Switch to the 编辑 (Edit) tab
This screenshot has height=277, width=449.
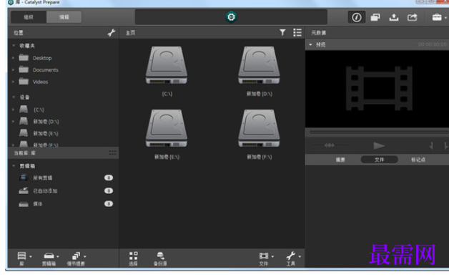coord(64,17)
